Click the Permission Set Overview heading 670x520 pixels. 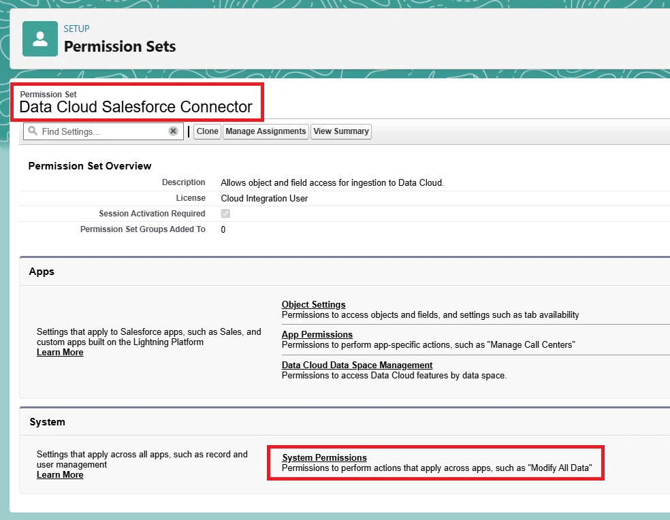(x=90, y=166)
